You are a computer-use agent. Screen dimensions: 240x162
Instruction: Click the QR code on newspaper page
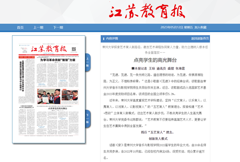click(x=74, y=49)
